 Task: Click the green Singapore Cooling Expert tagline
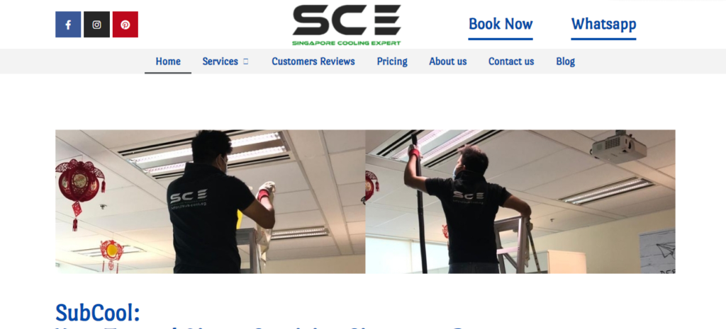coord(346,43)
